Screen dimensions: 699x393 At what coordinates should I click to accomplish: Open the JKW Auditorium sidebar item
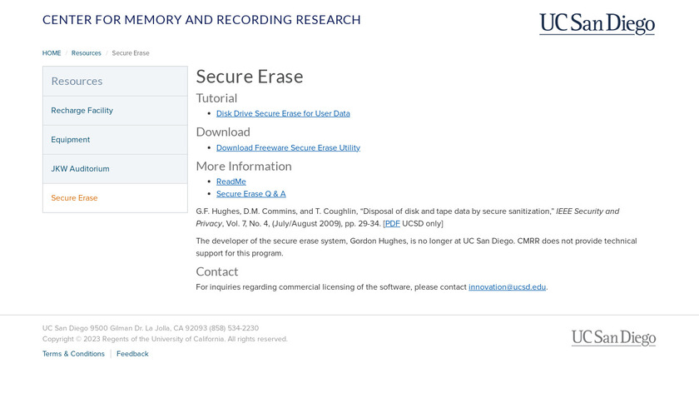tap(80, 169)
